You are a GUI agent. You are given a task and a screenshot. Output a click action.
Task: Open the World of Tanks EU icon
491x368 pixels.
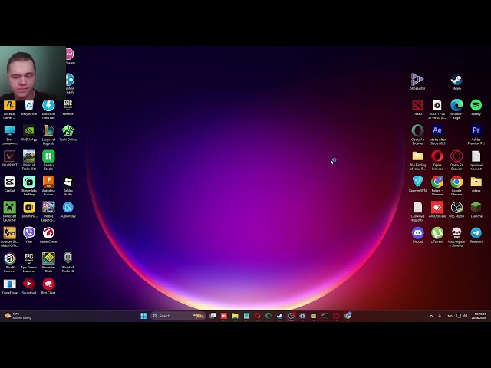[68, 262]
